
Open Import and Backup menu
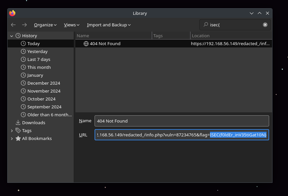click(109, 25)
